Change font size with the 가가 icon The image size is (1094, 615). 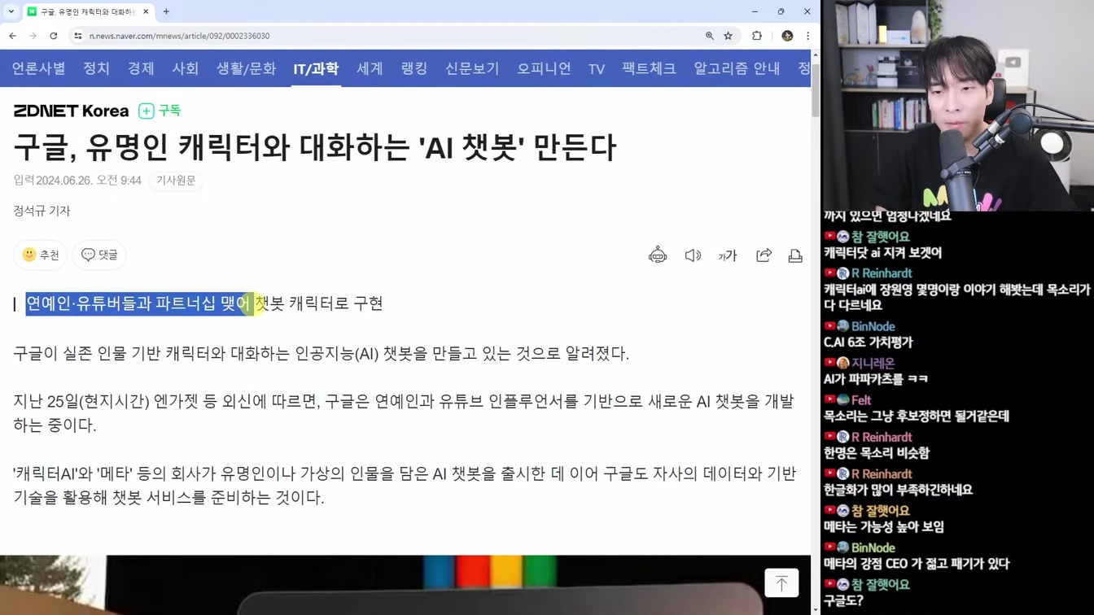(728, 255)
